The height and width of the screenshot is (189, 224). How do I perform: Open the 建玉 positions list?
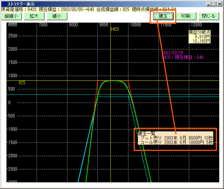(163, 16)
